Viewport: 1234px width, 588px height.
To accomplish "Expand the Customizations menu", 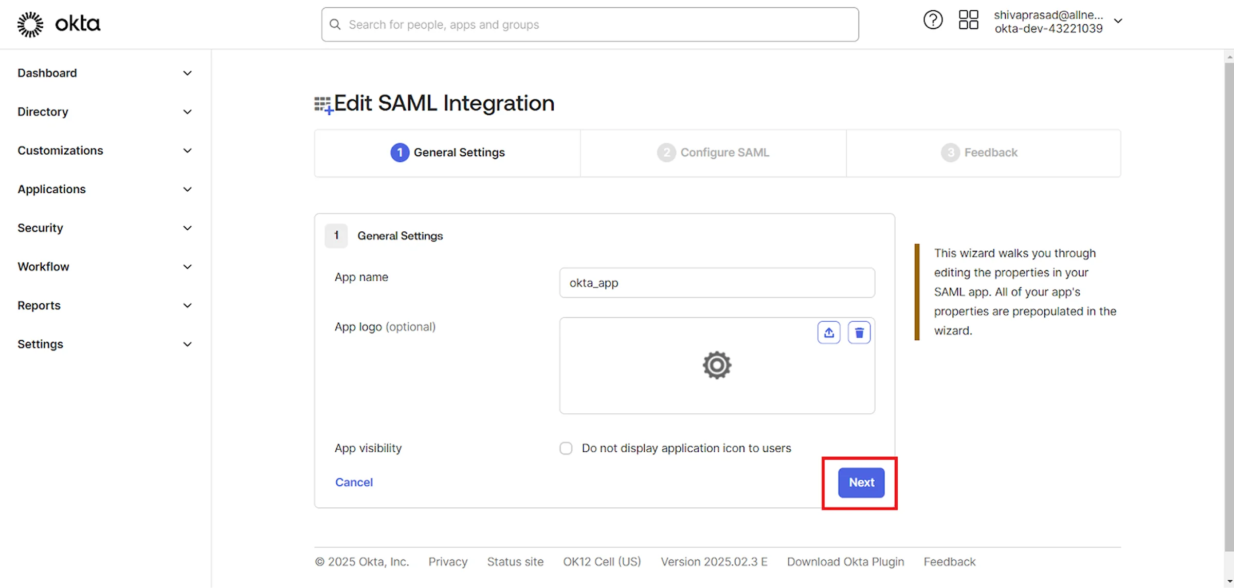I will (105, 151).
